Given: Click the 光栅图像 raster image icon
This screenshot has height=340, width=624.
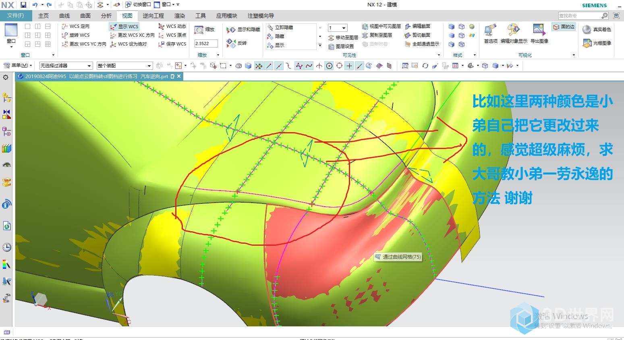Looking at the screenshot, I should (587, 43).
